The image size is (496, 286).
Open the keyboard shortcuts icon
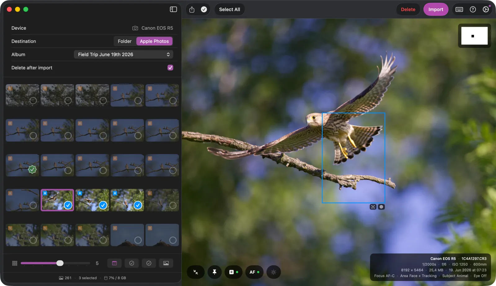[x=459, y=9]
